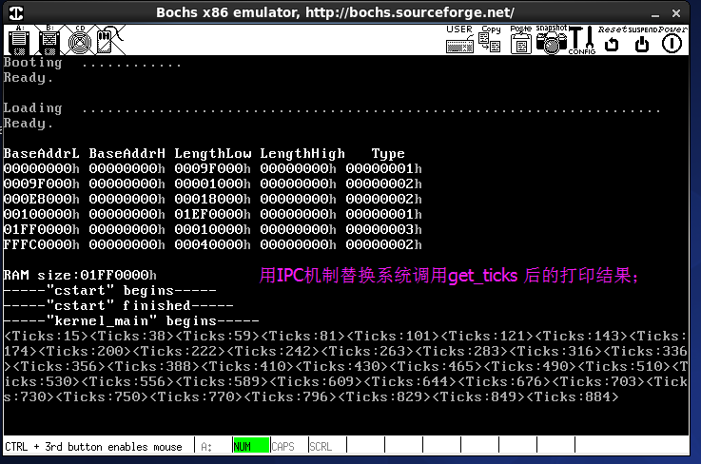The image size is (701, 464).
Task: Click the 'RAM size:01FF0000h' line
Action: click(80, 275)
